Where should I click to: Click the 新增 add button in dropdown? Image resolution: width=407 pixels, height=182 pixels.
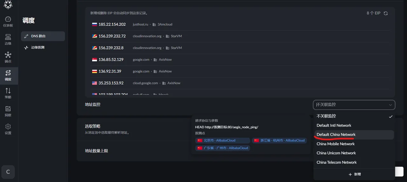[354, 174]
